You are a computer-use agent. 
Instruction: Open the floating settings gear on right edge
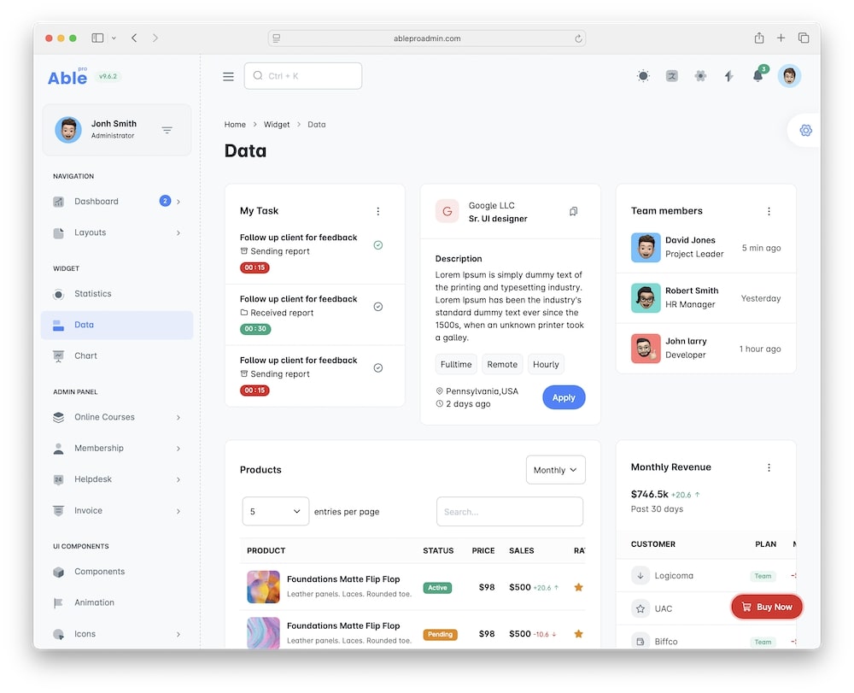pos(805,131)
